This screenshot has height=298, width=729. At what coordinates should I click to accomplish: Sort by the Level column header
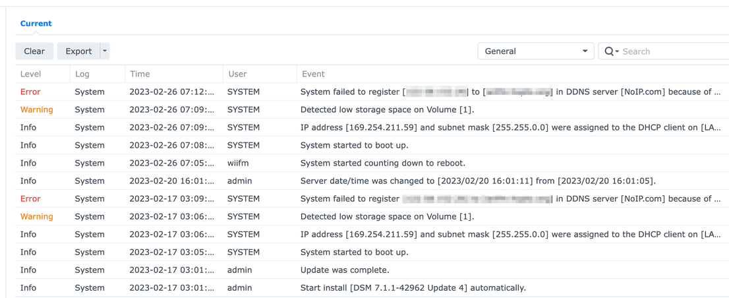tap(31, 74)
